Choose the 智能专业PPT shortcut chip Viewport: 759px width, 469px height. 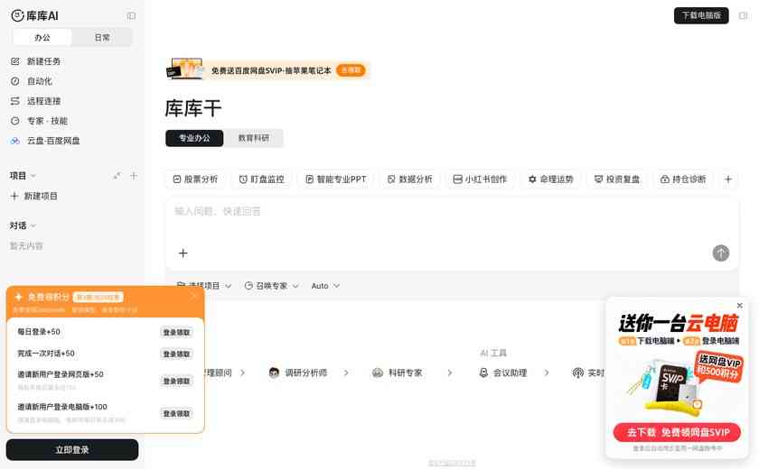pos(336,179)
